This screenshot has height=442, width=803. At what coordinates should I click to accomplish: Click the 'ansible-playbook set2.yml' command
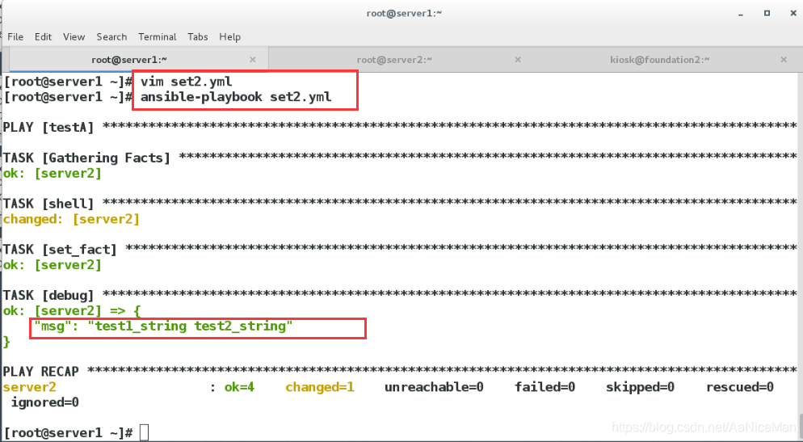point(236,97)
